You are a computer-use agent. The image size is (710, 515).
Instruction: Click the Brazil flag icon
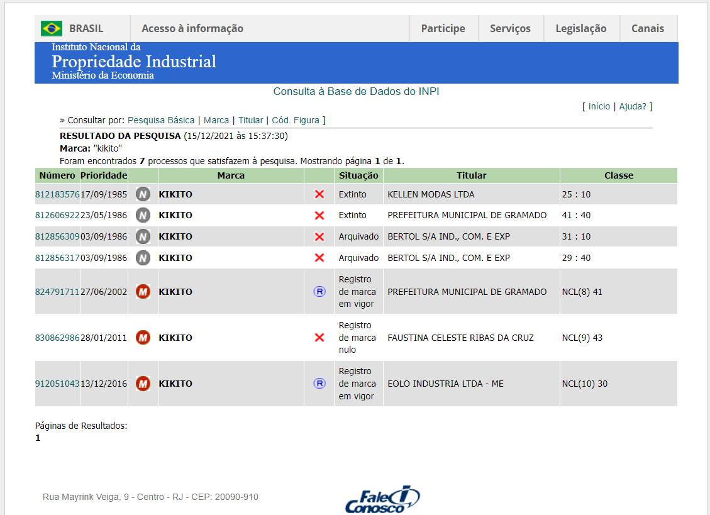point(51,28)
